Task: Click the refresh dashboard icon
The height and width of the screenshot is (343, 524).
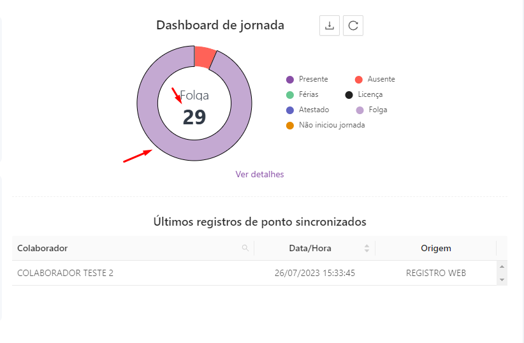Action: pyautogui.click(x=353, y=26)
